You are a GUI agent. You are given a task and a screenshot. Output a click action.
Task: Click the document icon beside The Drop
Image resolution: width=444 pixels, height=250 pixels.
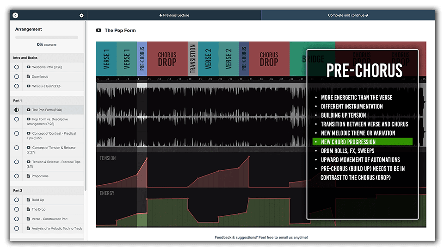pyautogui.click(x=28, y=209)
